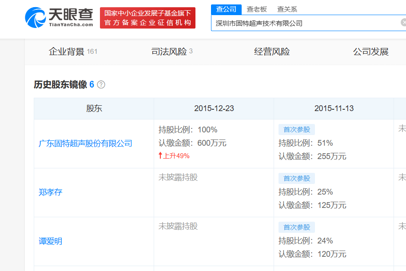Click 首次参股 badge in 谭爱明 row

[x=296, y=227]
